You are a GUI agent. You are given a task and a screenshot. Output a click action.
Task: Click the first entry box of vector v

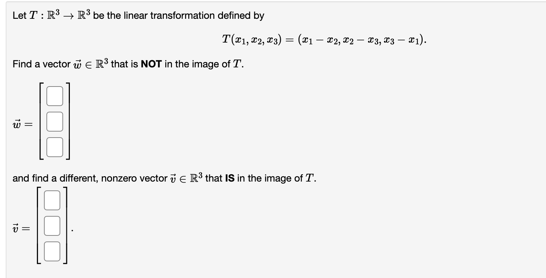[x=52, y=200]
